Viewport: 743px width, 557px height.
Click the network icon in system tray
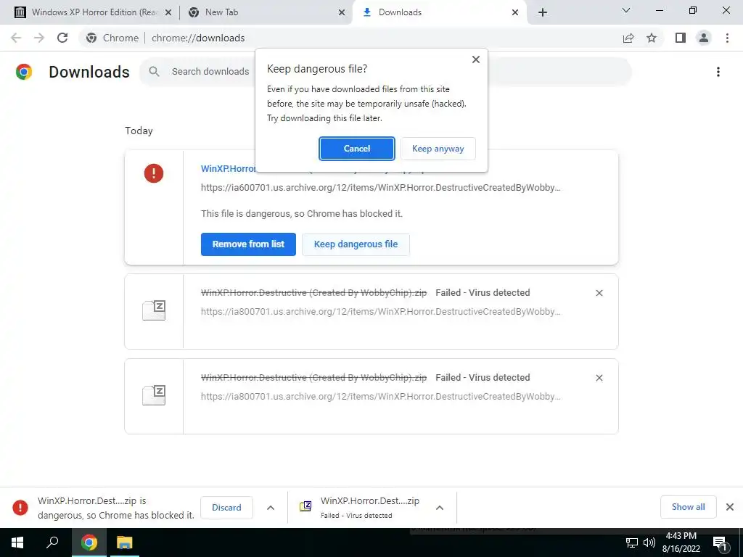tap(632, 542)
